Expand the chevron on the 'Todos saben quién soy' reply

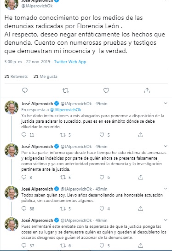[x=166, y=188]
